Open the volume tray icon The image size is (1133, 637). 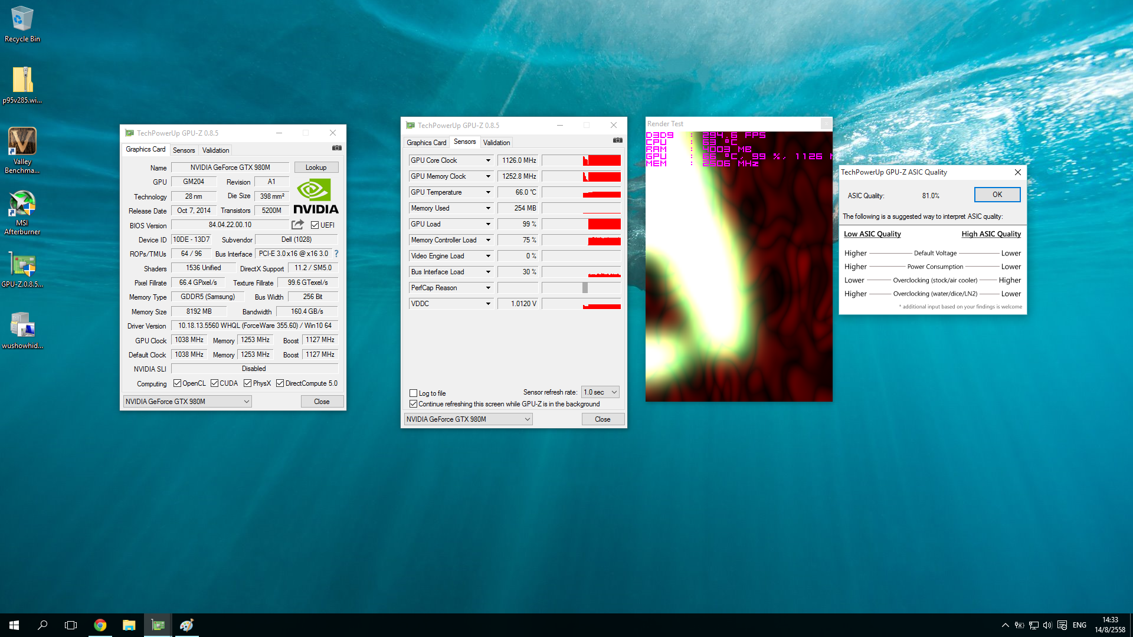coord(1047,625)
